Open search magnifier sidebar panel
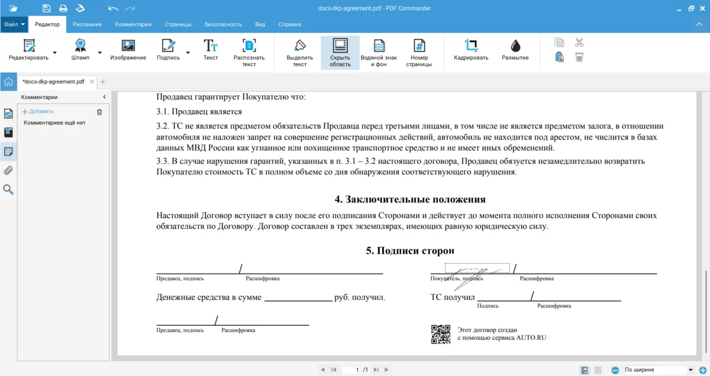Screen dimensions: 710x376 (x=8, y=190)
